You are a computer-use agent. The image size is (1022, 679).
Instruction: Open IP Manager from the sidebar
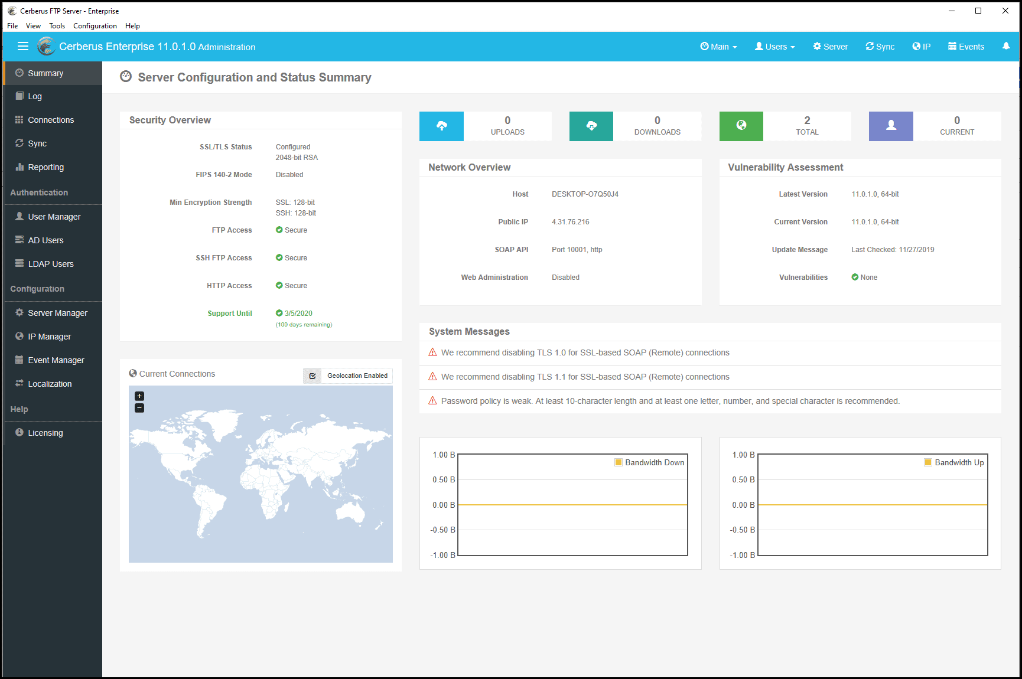click(48, 336)
